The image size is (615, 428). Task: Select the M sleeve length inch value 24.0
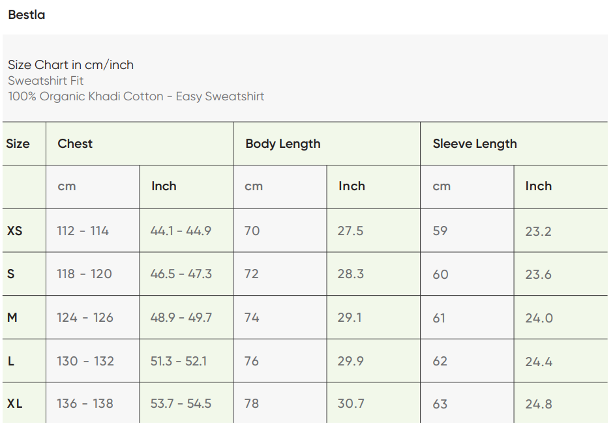pyautogui.click(x=539, y=318)
